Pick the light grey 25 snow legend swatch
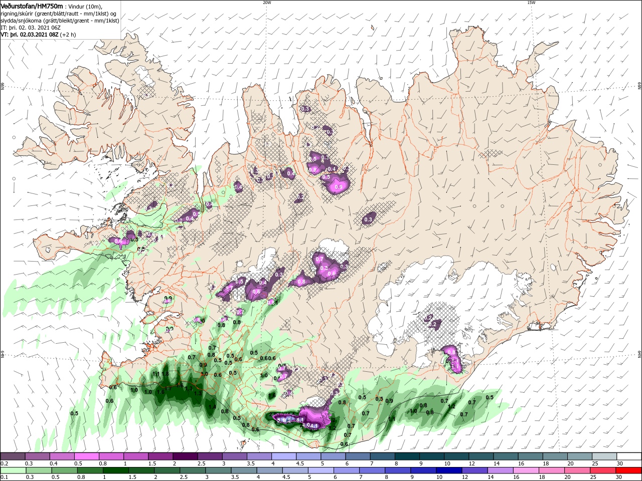Viewport: 642px width, 481px height. coord(604,456)
